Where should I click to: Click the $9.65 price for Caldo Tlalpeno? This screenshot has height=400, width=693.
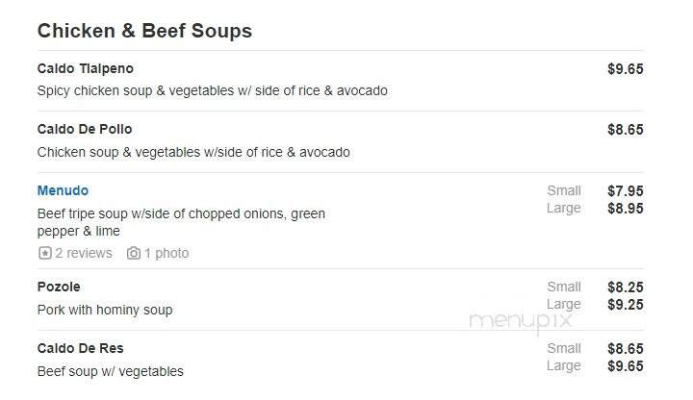[625, 69]
